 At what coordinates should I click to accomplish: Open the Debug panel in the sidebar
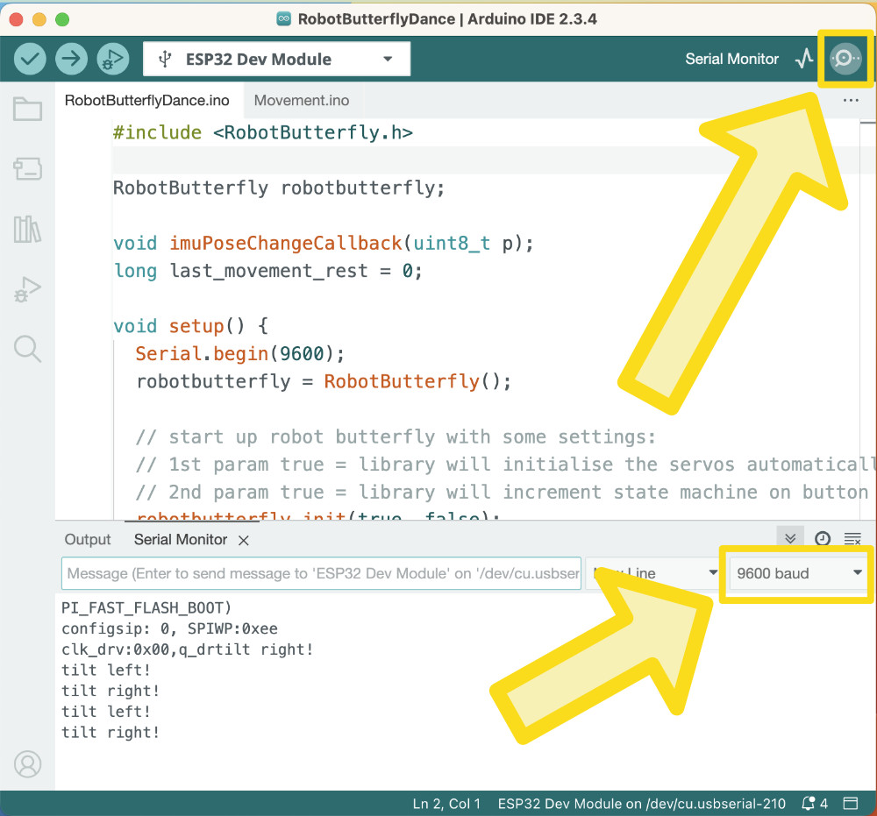point(27,289)
